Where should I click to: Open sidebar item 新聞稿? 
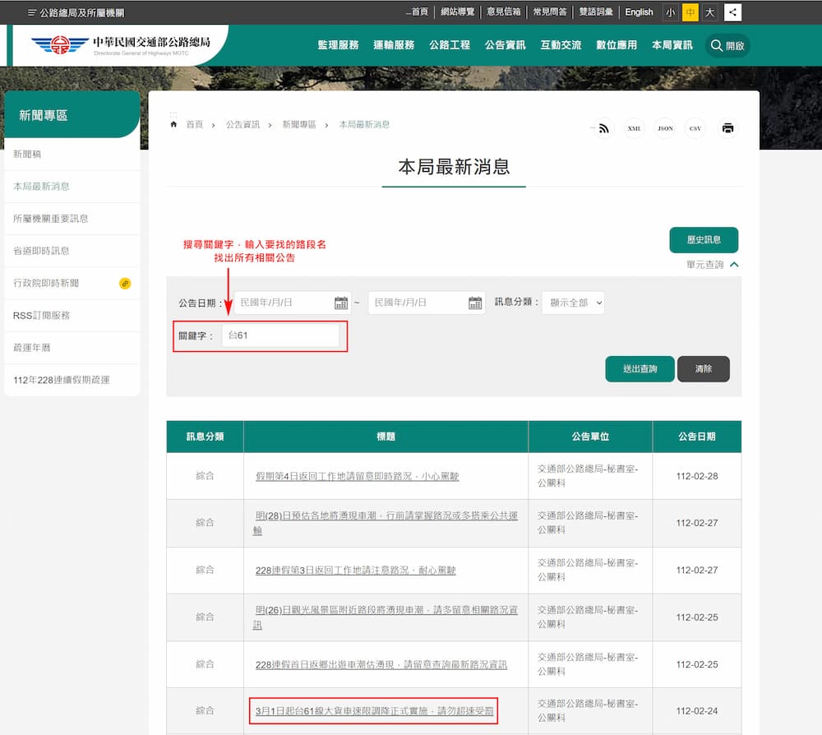72,154
